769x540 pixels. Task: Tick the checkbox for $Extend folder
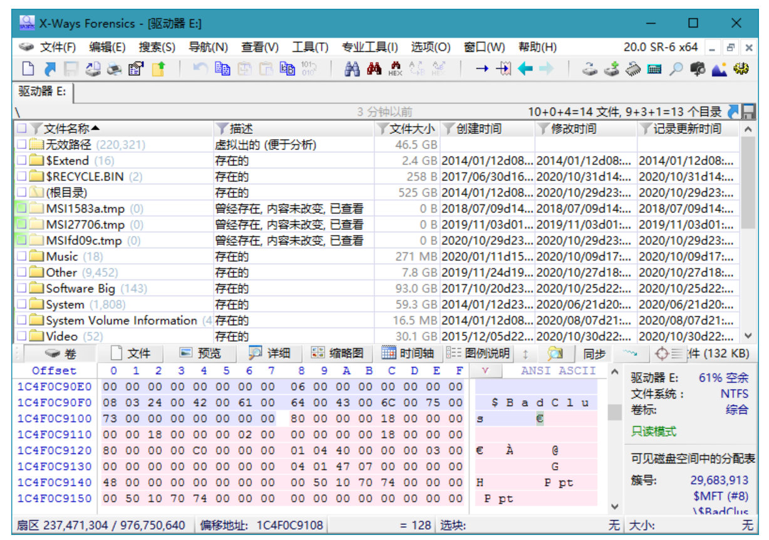pos(21,161)
